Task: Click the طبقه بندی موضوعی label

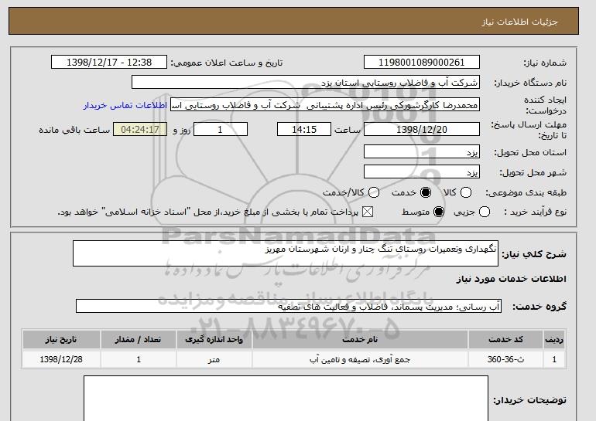Action: tap(526, 192)
